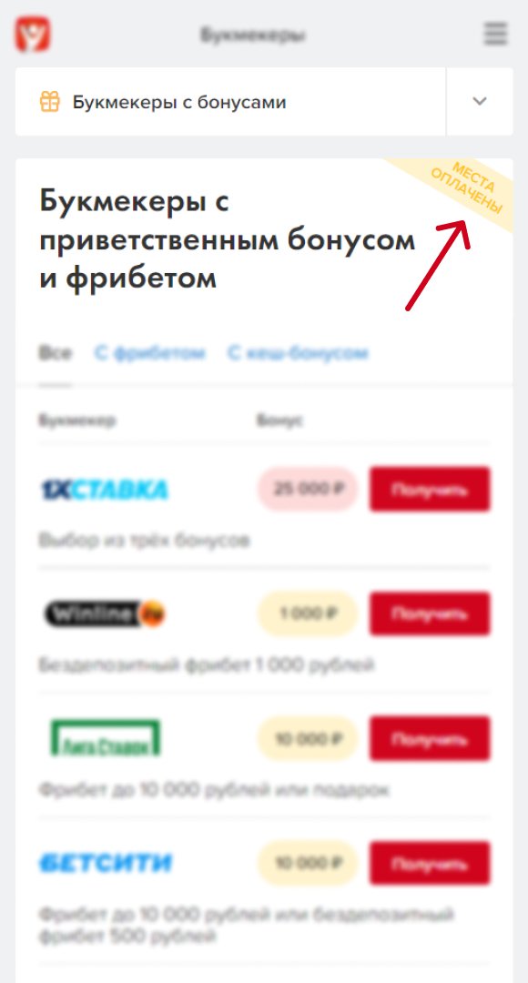Click the МЕСТА ОПЛАЧЕНЫ corner ribbon
The width and height of the screenshot is (528, 983).
coord(466,188)
